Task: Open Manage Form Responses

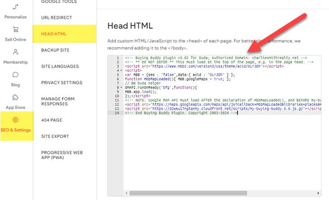Action: [x=58, y=102]
